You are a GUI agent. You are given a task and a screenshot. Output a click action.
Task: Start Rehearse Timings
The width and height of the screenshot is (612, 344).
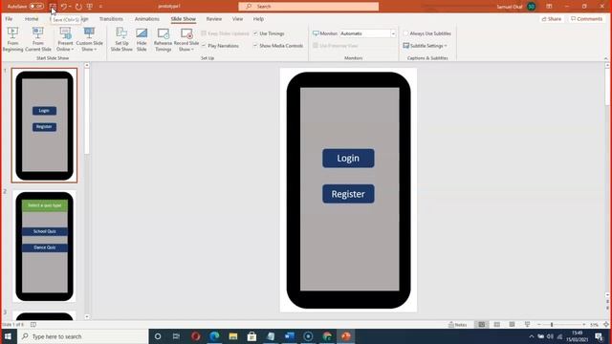(163, 39)
